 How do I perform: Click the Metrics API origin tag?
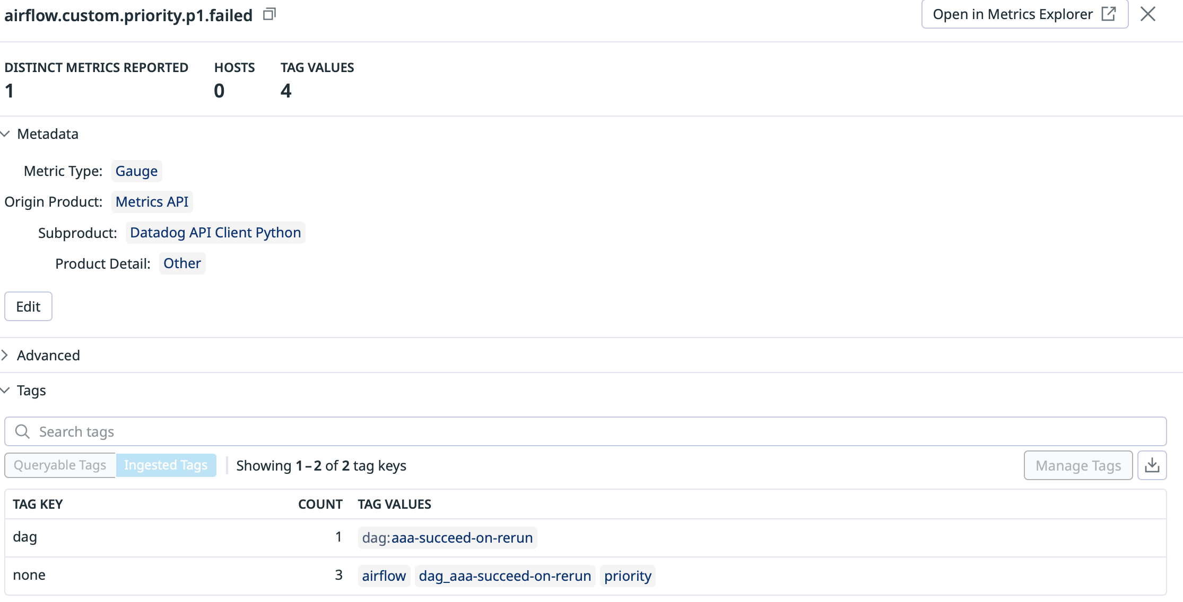[152, 202]
